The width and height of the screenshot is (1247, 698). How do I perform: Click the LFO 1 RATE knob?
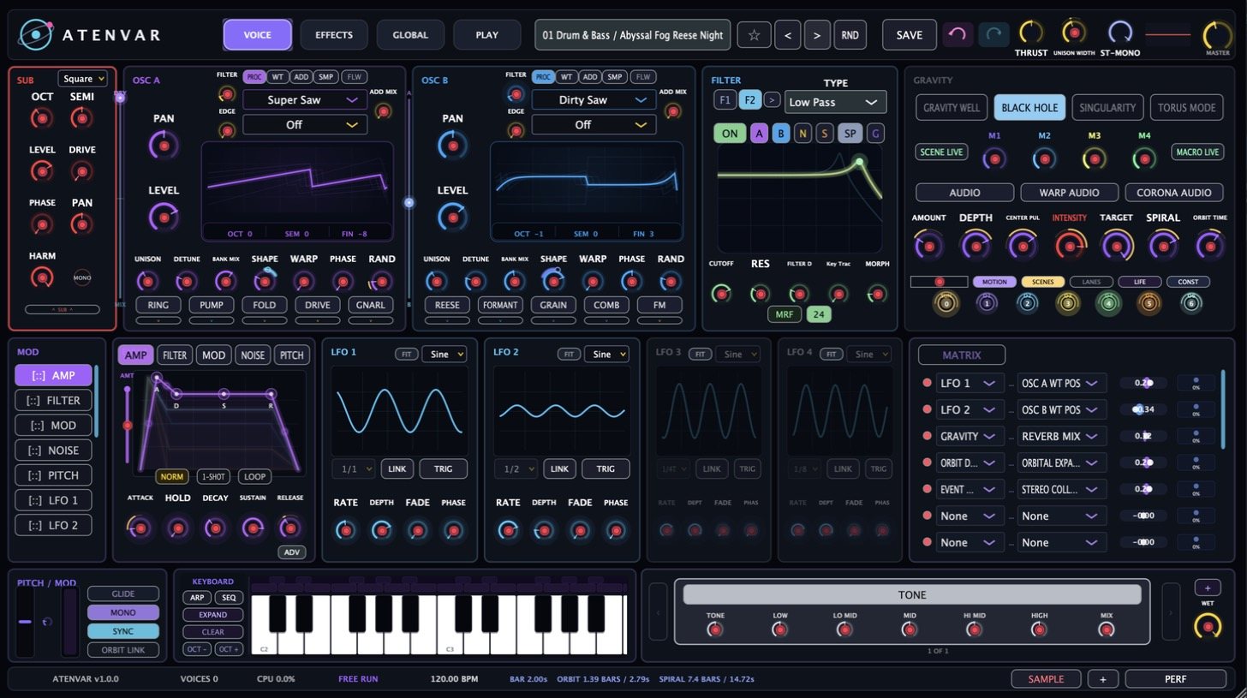click(346, 531)
